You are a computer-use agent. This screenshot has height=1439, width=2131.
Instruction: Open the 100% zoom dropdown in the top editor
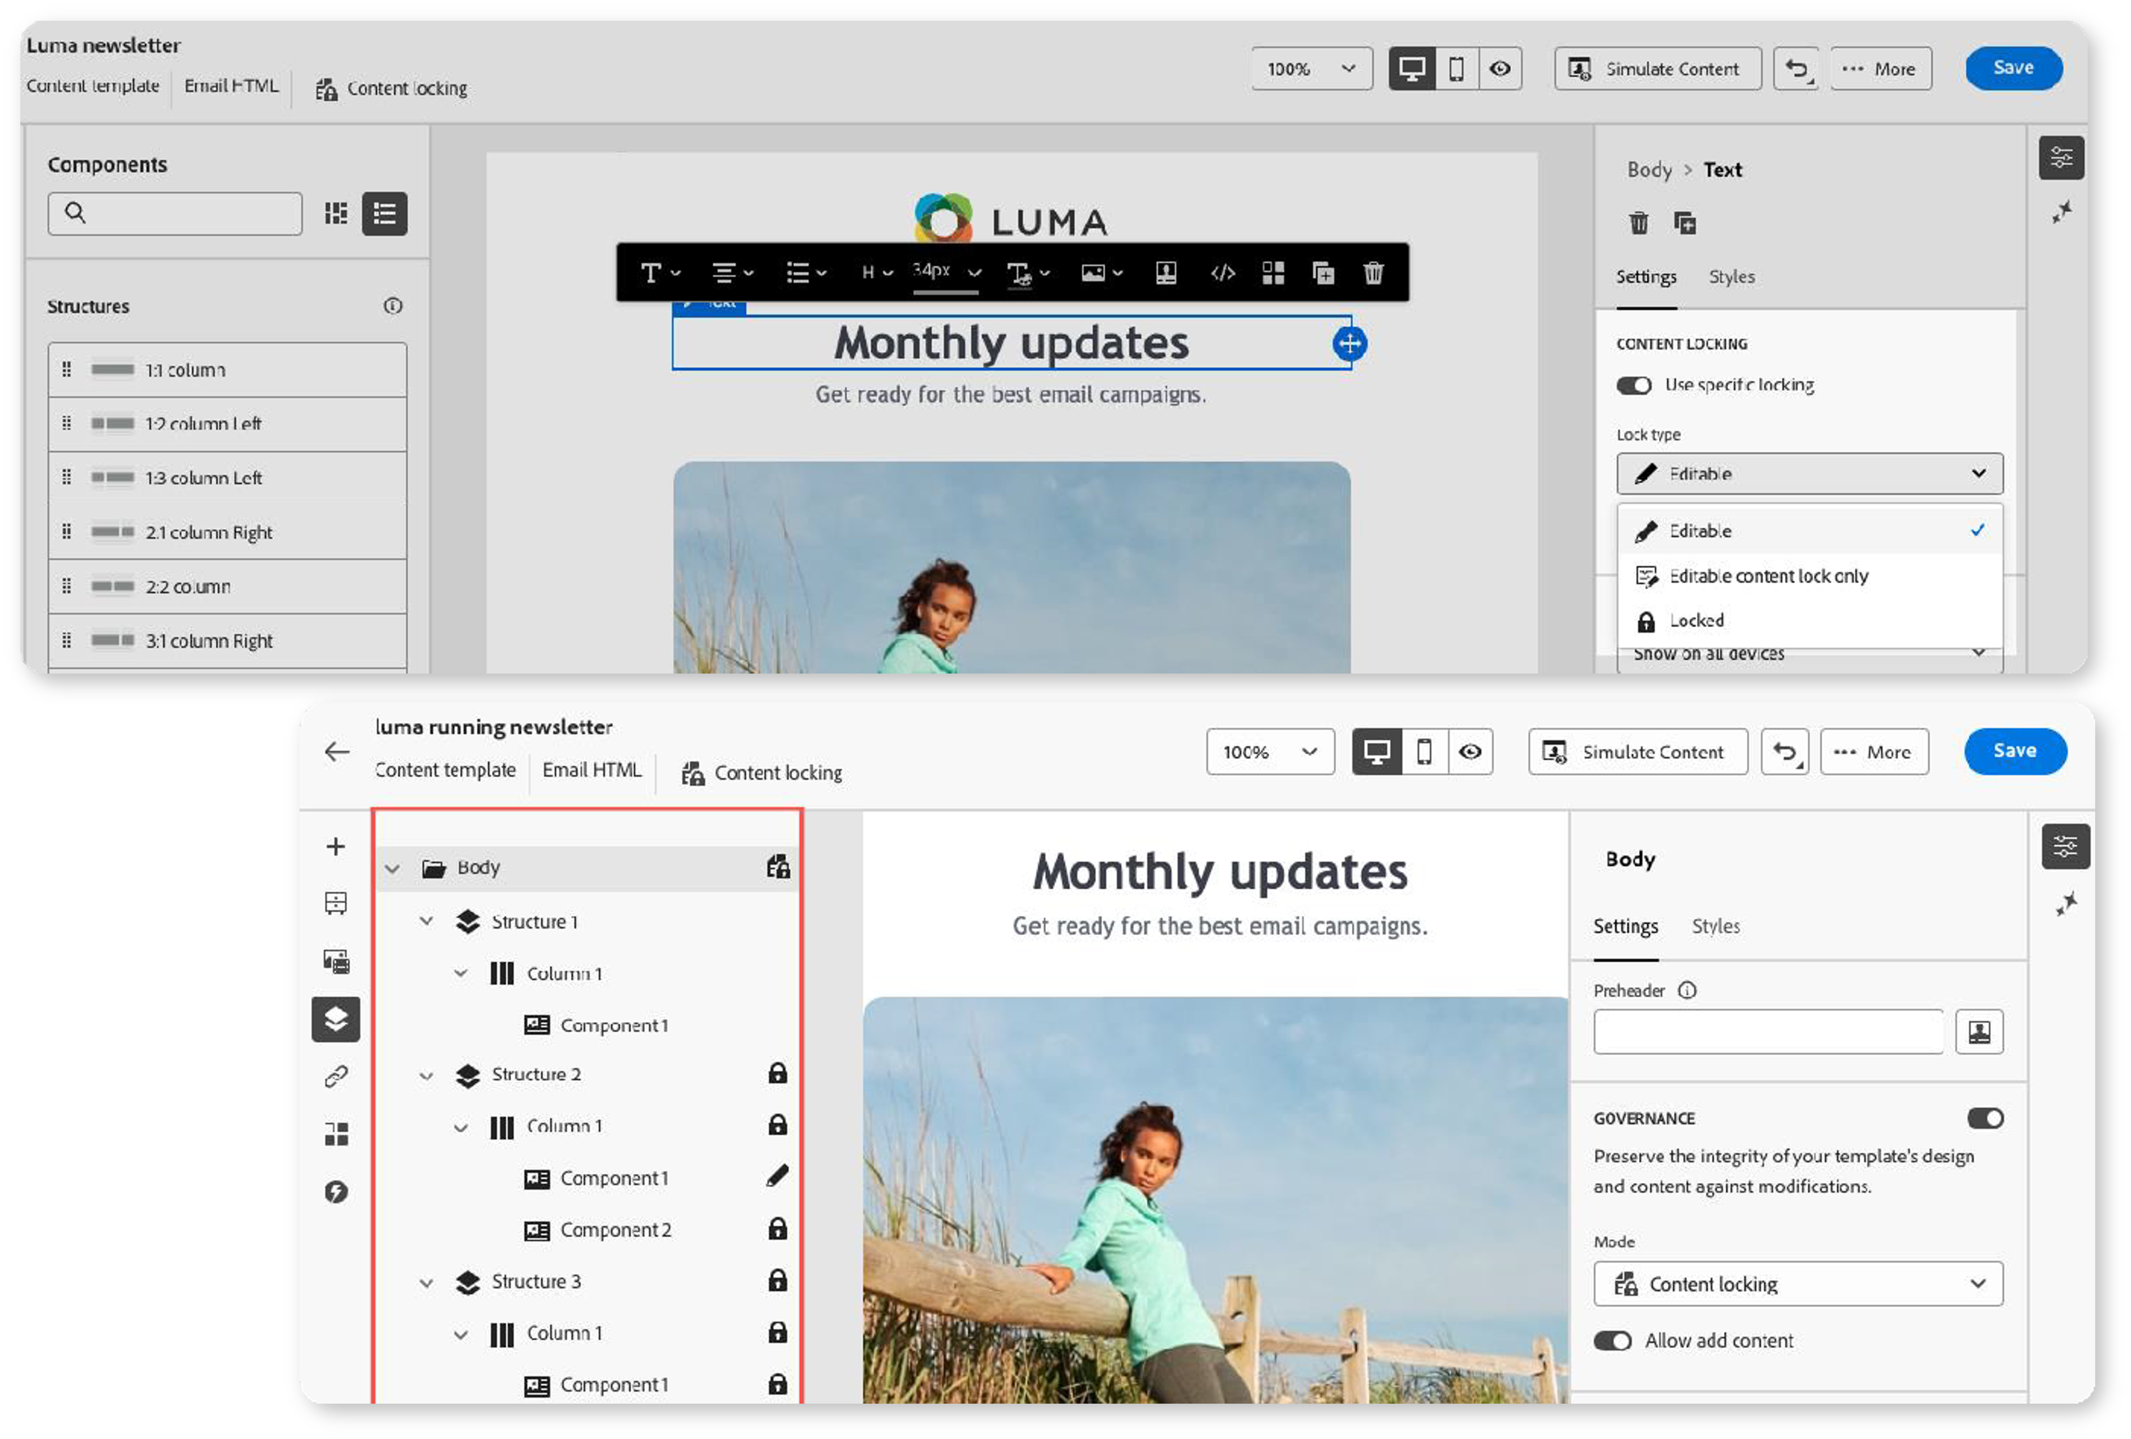[x=1310, y=69]
